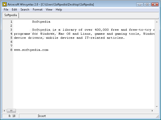Viewport: 161px width, 120px height.
Task: Click the Winsyntax application icon in title bar
Action: pyautogui.click(x=4, y=5)
